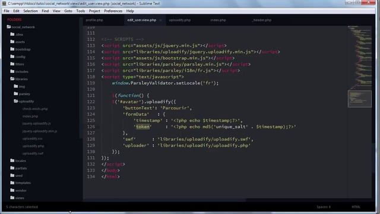Screen dimensions: 380x214
Task: Click line number 126 in gutter
Action: click(x=91, y=127)
